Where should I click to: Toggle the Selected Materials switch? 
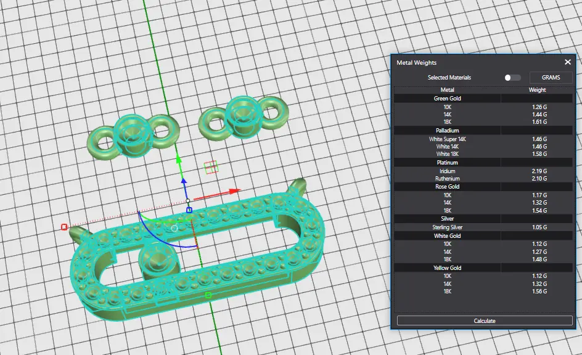(512, 78)
